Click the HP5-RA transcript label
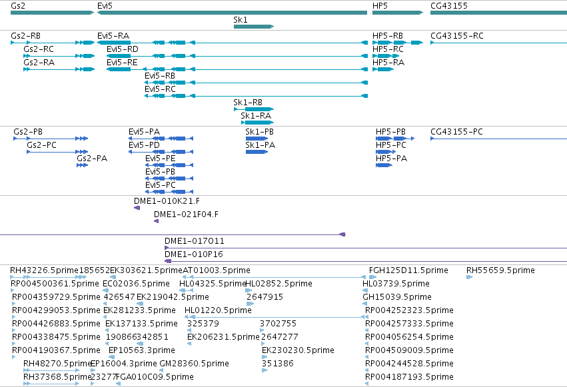This screenshot has width=567, height=387. tap(388, 63)
